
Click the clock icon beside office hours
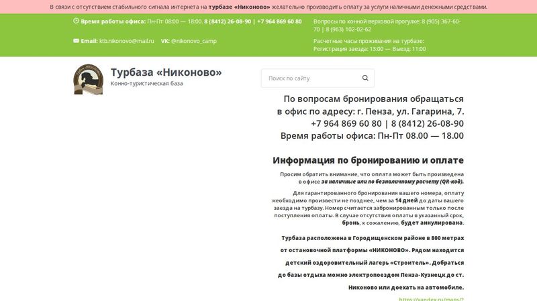(x=76, y=21)
